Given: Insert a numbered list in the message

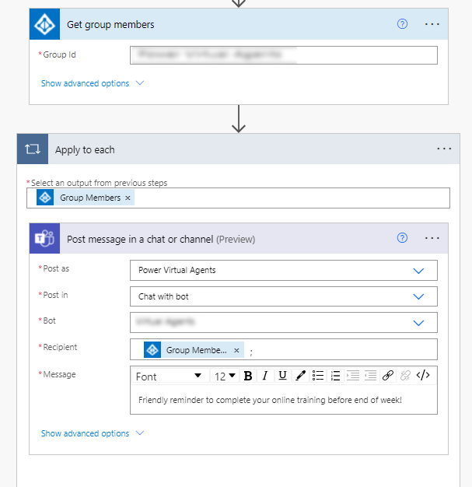Looking at the screenshot, I should pos(335,376).
